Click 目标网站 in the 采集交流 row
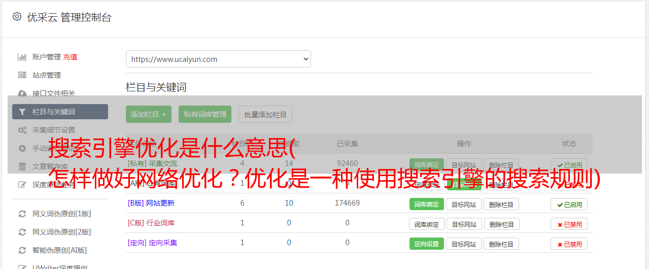This screenshot has height=269, width=649. click(464, 165)
